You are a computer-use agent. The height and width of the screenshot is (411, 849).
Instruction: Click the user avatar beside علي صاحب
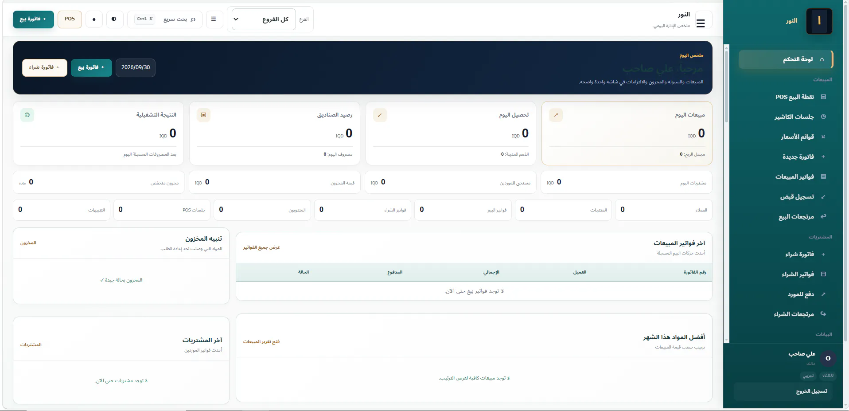click(x=828, y=358)
